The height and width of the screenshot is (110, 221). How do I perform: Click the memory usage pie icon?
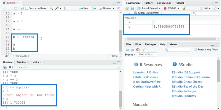click(165, 8)
